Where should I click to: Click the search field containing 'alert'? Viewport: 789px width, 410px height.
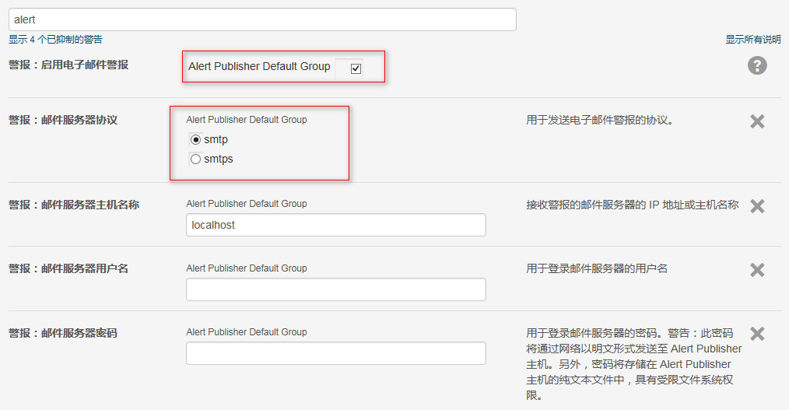pos(262,19)
